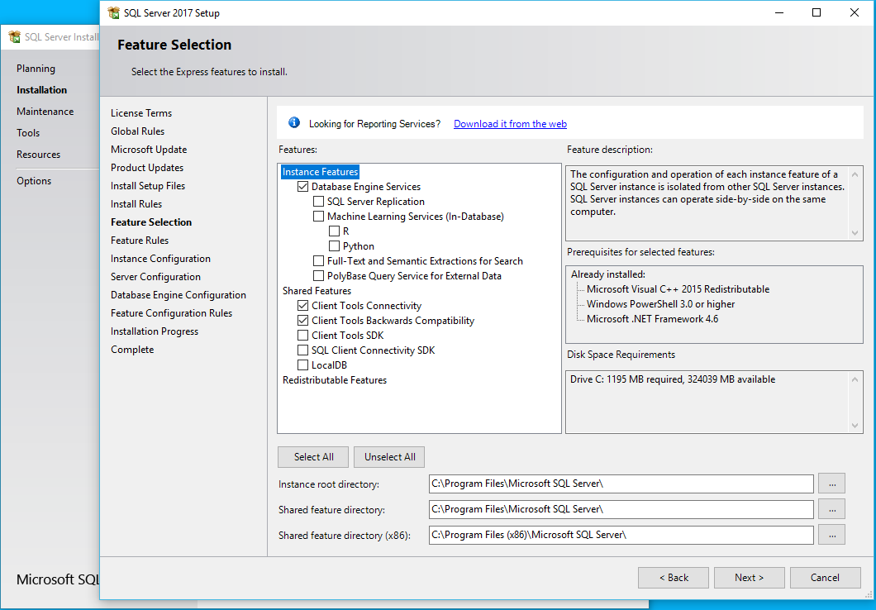Click the Feature Selection step in the sidebar

click(x=151, y=222)
